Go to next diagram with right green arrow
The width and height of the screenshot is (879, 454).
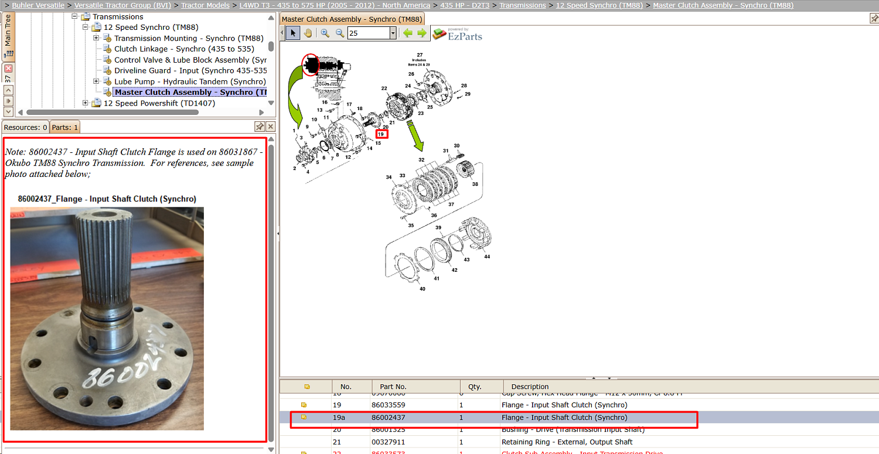click(x=422, y=33)
